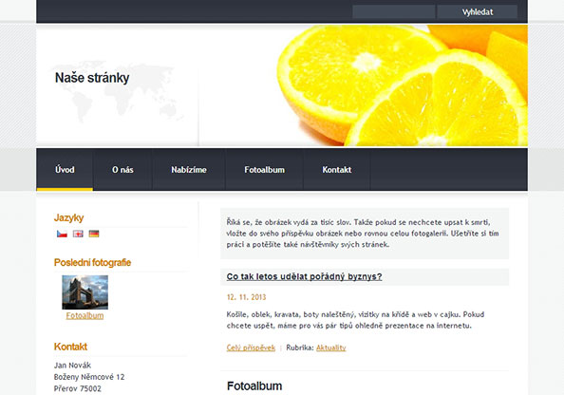The height and width of the screenshot is (395, 564).
Task: Select the Kontakt navigation item
Action: coord(337,169)
